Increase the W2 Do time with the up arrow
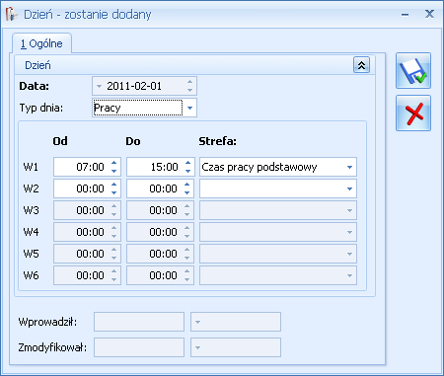This screenshot has width=444, height=376. click(x=186, y=185)
